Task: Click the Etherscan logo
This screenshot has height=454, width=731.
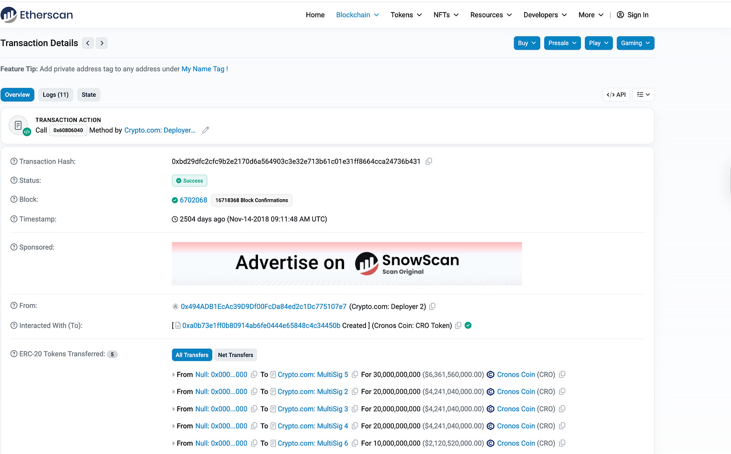Action: tap(37, 15)
